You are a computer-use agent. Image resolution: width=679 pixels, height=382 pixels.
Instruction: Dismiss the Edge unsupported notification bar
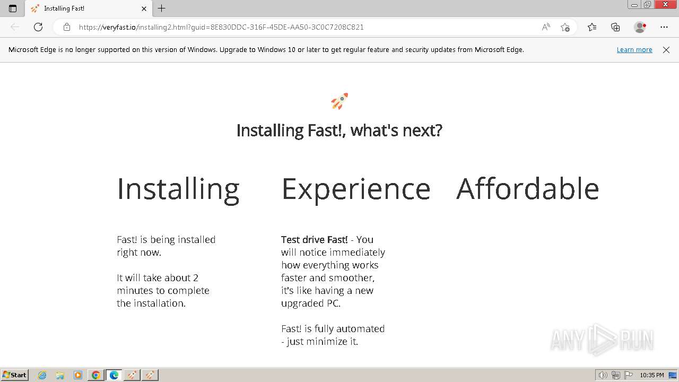[x=666, y=50]
